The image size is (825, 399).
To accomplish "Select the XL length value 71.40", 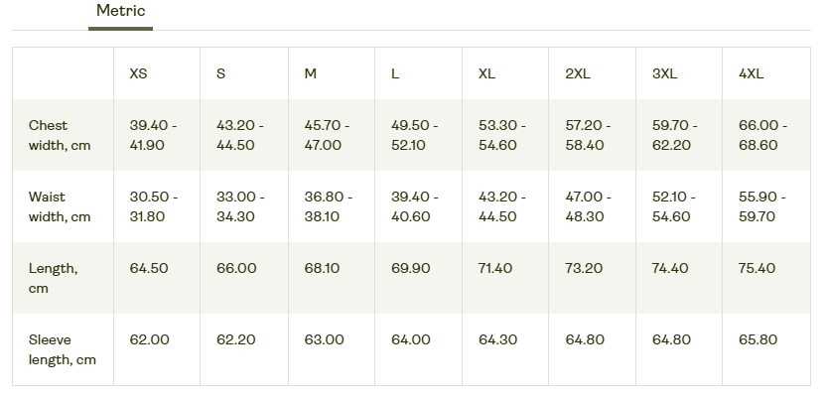I will click(495, 268).
